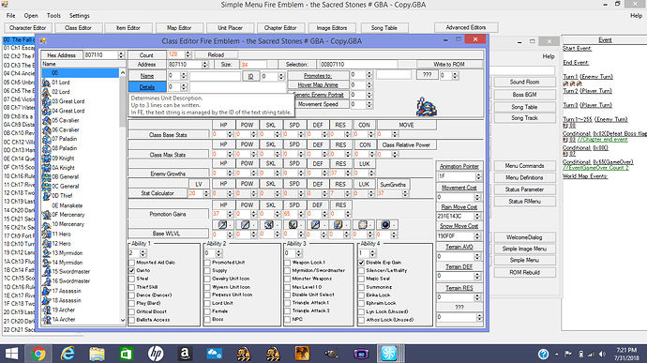Click the blue help icon in system tray
Screen dimensions: 647x363
(543, 354)
